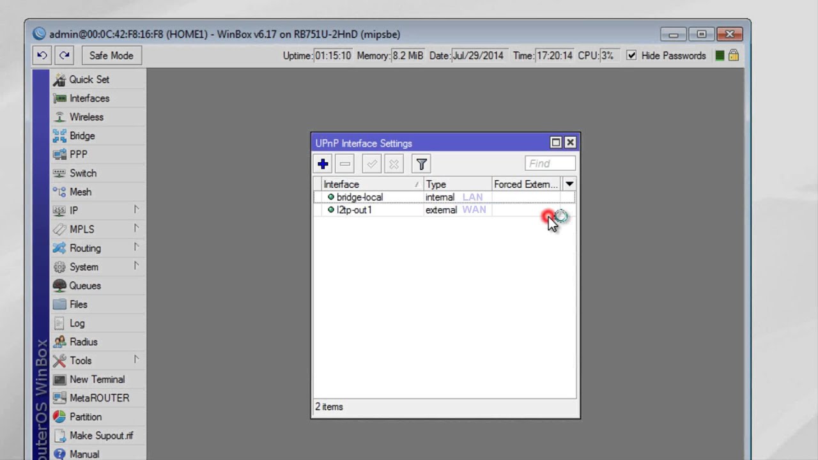Image resolution: width=818 pixels, height=460 pixels.
Task: Click the Files folder icon
Action: tap(59, 304)
